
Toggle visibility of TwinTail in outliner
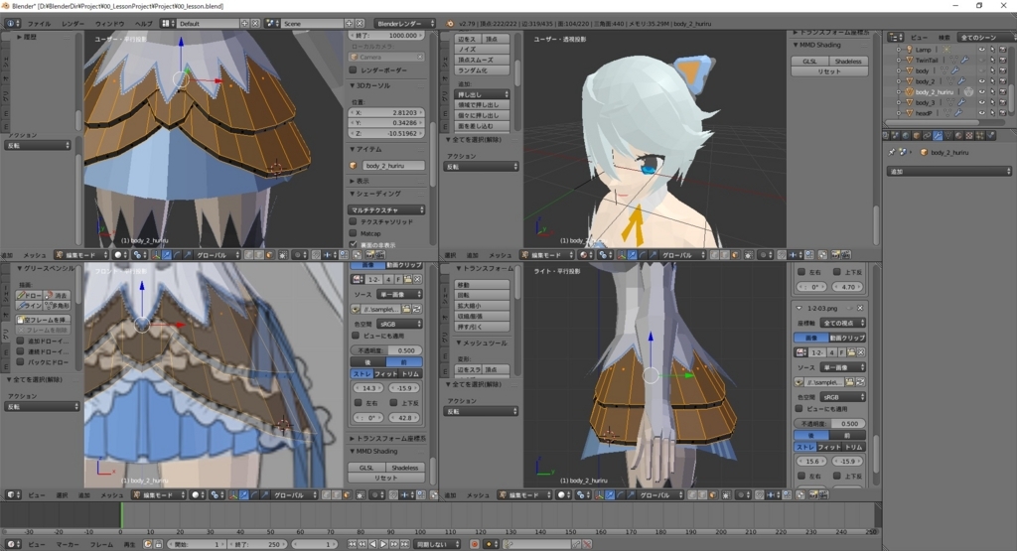pos(981,60)
